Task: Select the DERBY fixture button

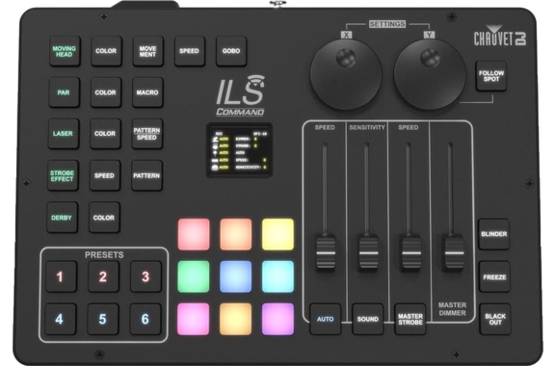Action: (x=62, y=218)
